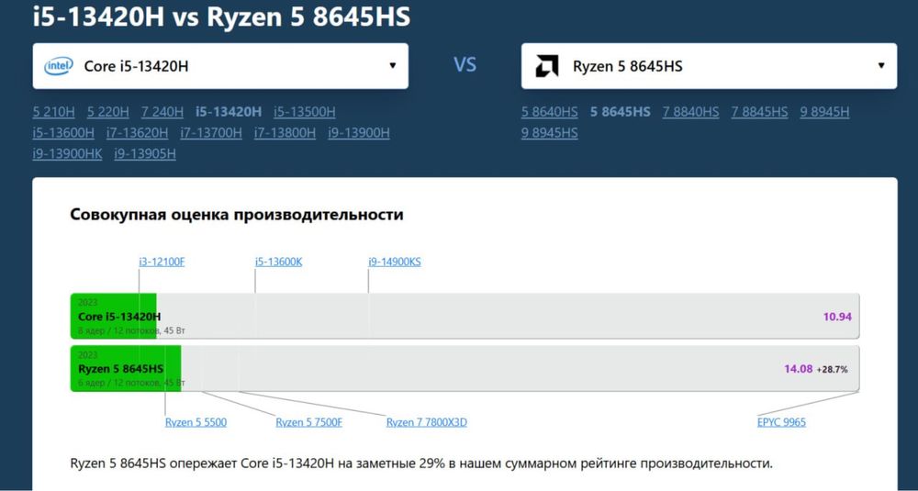Image resolution: width=918 pixels, height=491 pixels.
Task: Open the 5 210H processor link
Action: (54, 112)
